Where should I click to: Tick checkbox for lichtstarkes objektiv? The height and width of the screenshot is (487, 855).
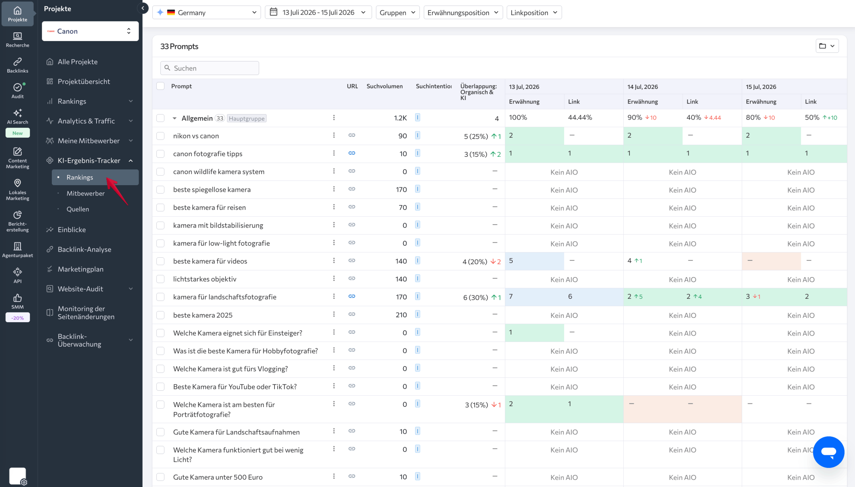160,279
